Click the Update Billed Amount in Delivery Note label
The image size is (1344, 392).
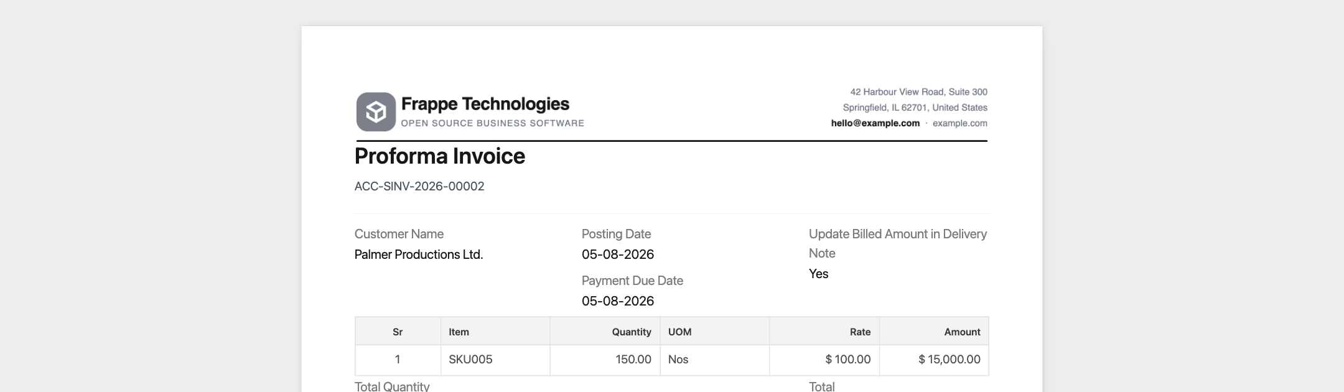[x=898, y=243]
